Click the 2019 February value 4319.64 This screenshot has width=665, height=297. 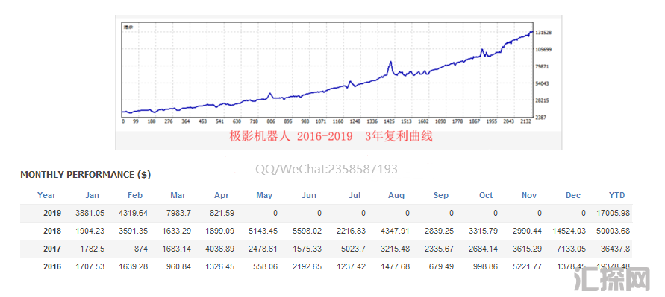(132, 213)
